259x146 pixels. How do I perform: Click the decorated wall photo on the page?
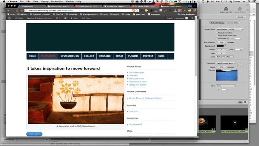pos(76,99)
